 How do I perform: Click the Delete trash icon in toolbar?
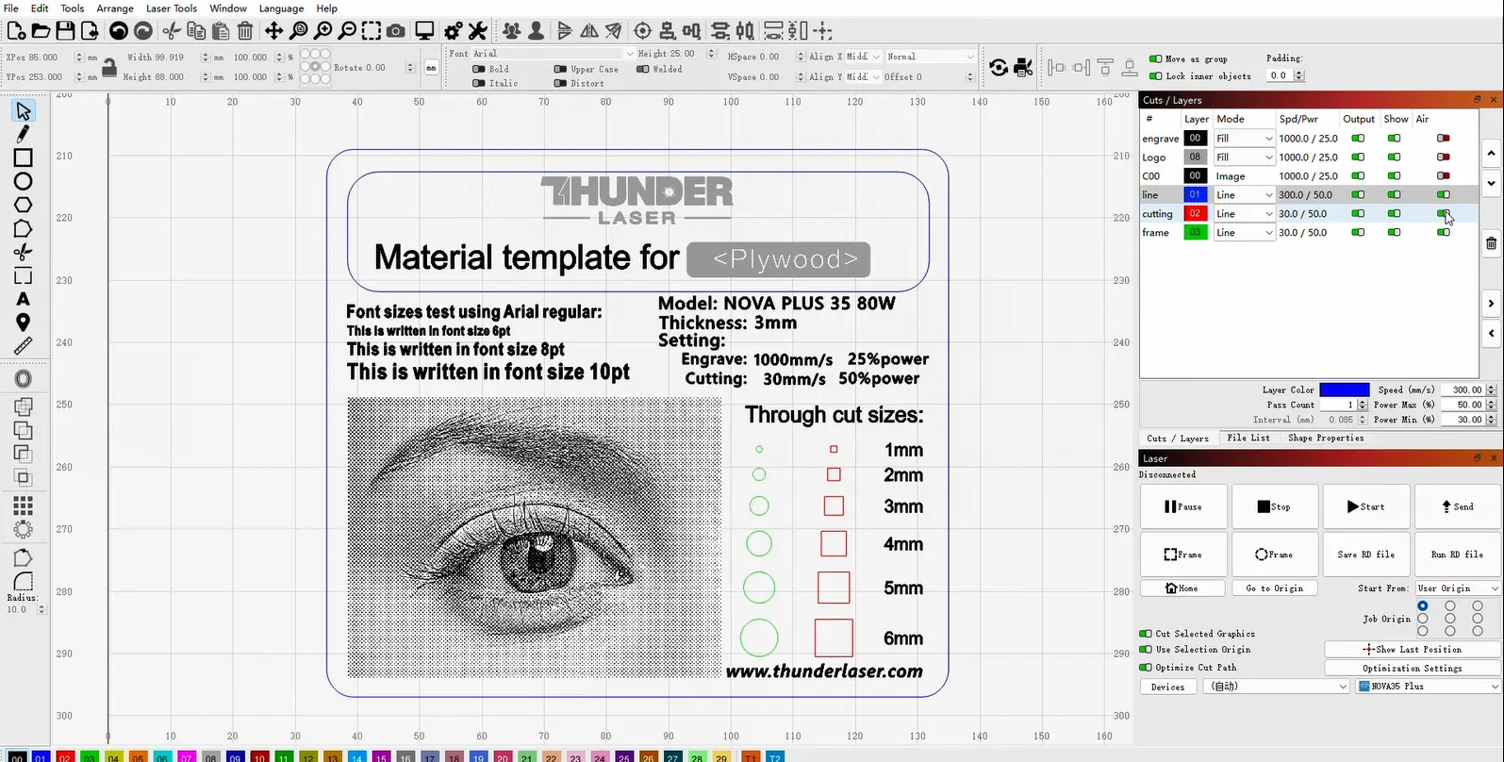[x=245, y=31]
